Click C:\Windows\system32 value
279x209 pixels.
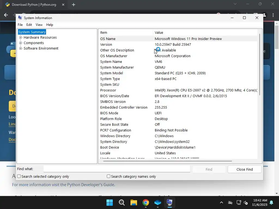[172, 142]
